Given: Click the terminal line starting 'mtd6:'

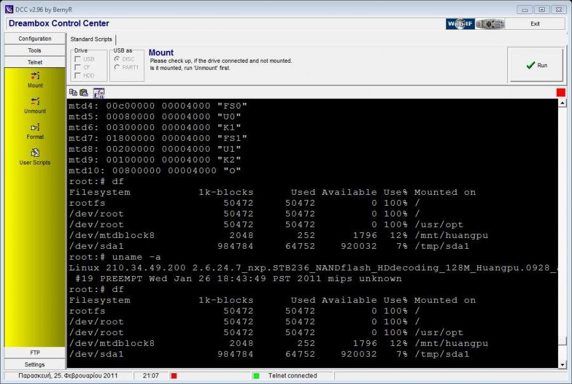Looking at the screenshot, I should click(x=154, y=128).
